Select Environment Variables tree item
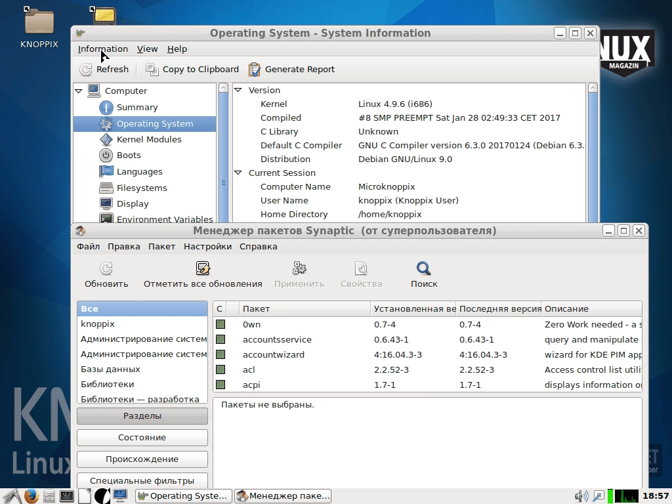The width and height of the screenshot is (672, 504). (x=165, y=219)
